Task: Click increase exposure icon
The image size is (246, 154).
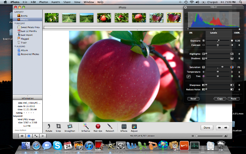Action: 232,40
